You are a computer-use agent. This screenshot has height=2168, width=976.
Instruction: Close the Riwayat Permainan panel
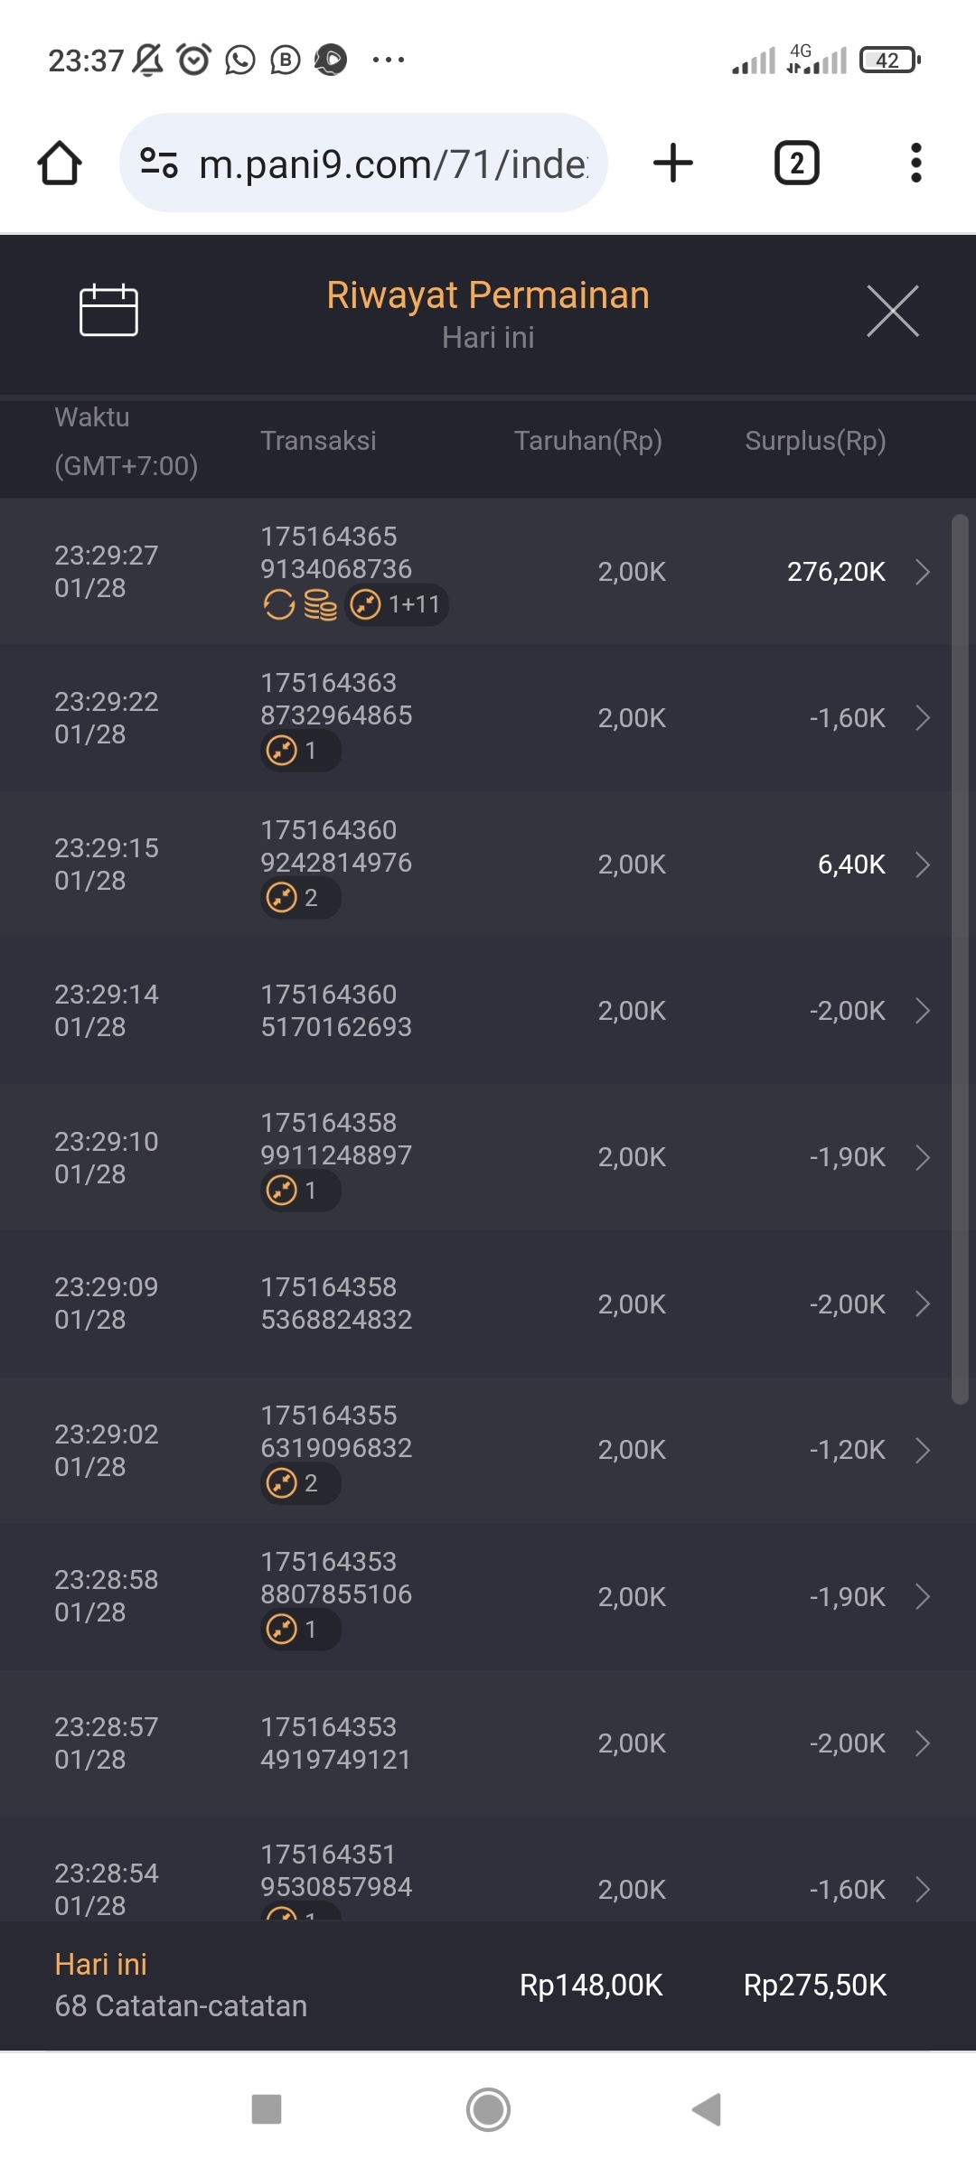pos(892,311)
